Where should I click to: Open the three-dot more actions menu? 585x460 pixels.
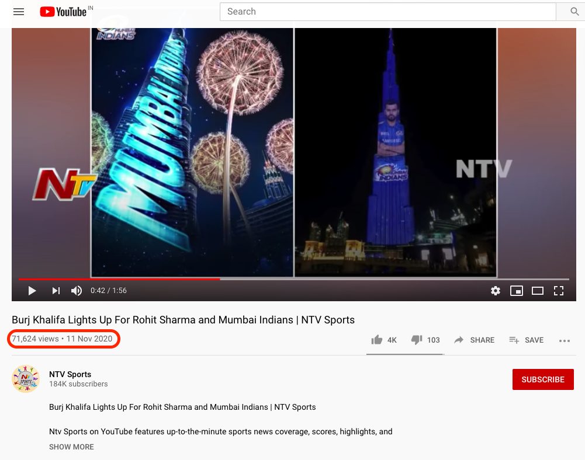click(565, 341)
